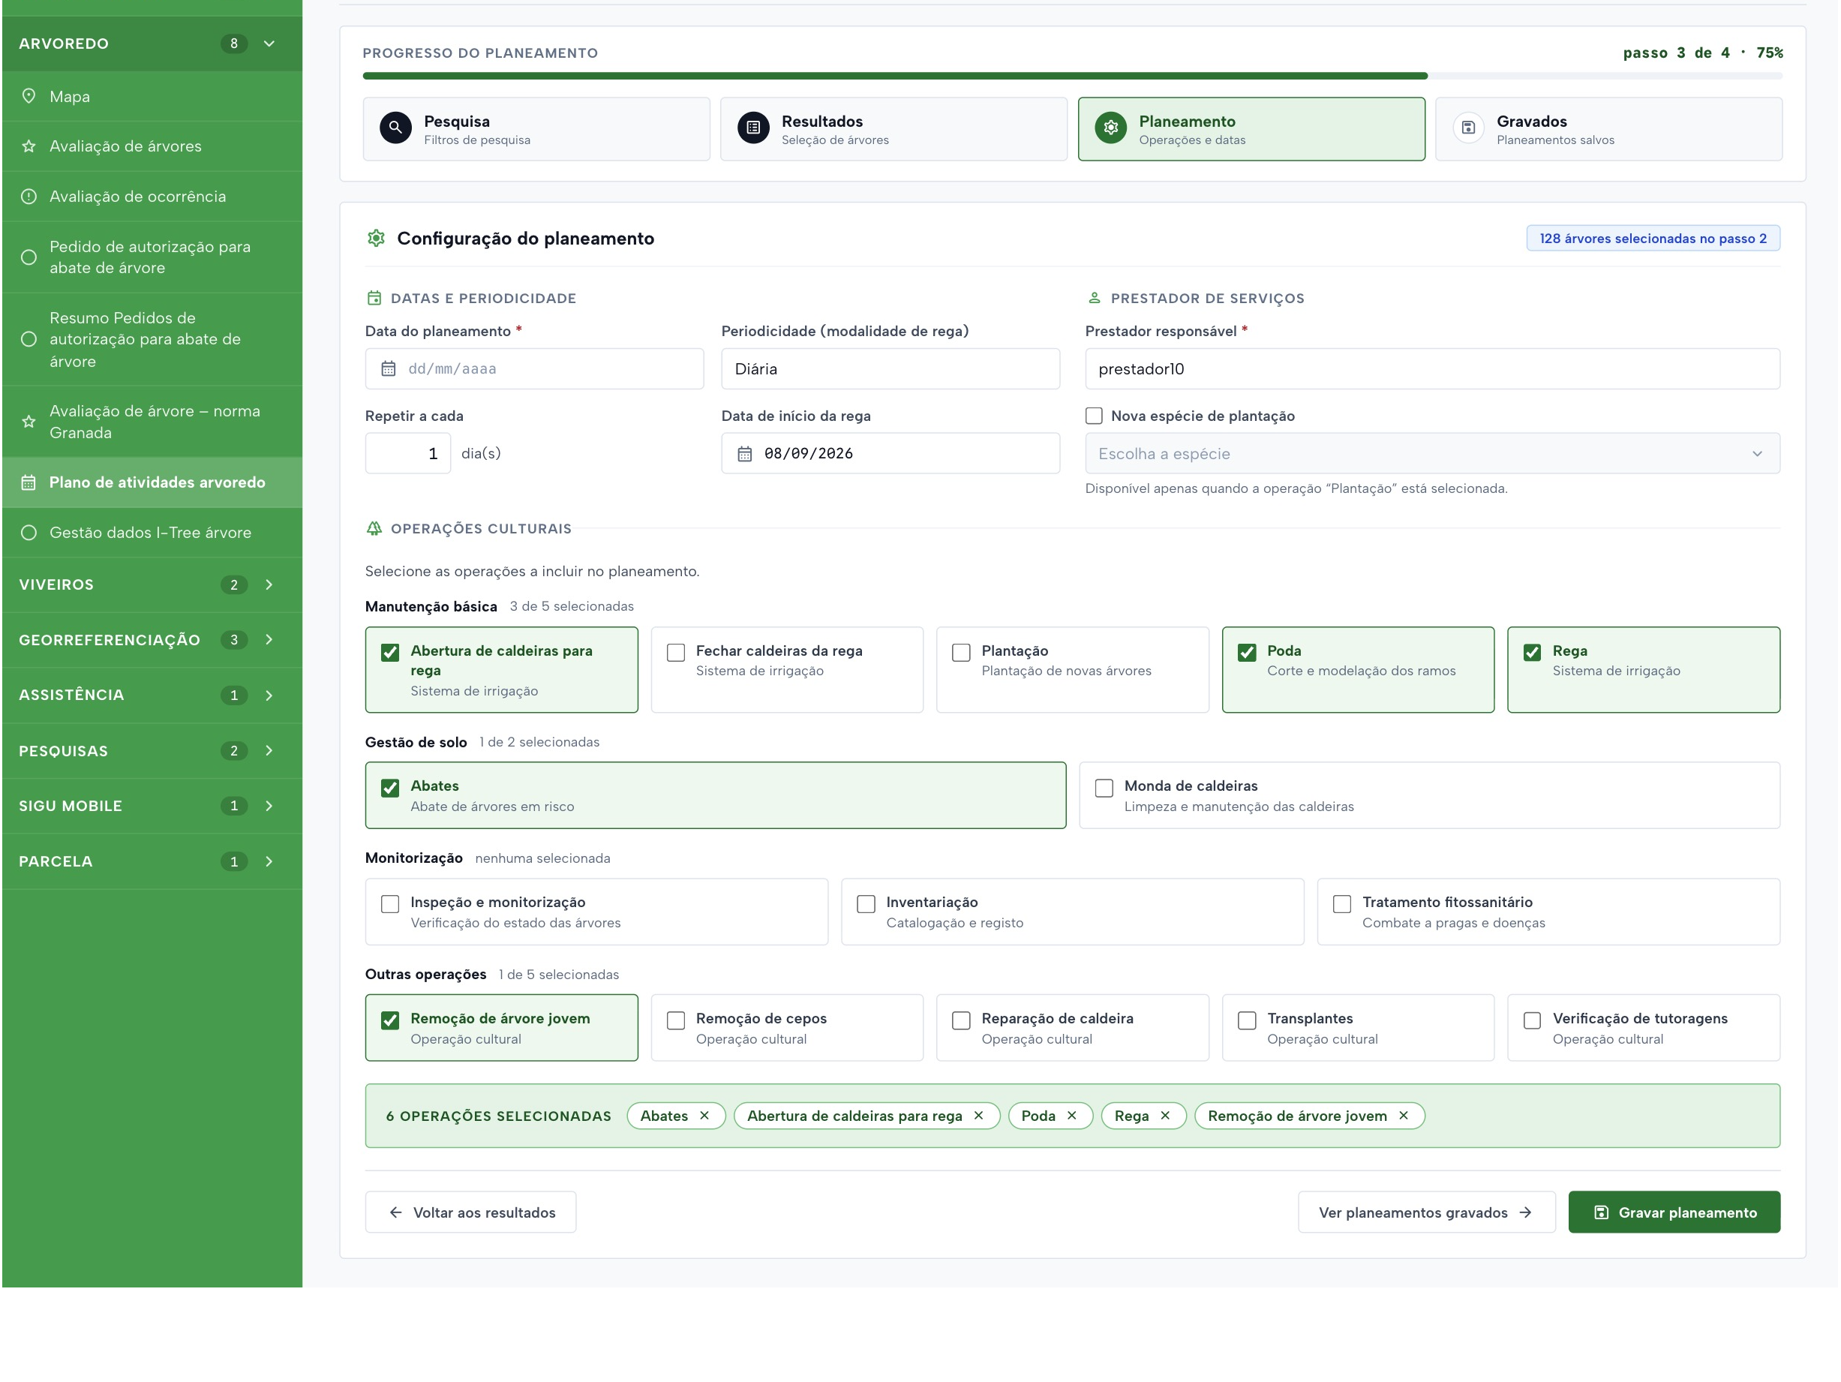Screen dimensions: 1841x1382
Task: Expand the GEORREFERENCIAÇÃO section
Action: click(x=152, y=639)
